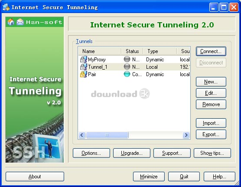This screenshot has height=187, width=241.
Task: Open the Options... dialog
Action: (91, 153)
